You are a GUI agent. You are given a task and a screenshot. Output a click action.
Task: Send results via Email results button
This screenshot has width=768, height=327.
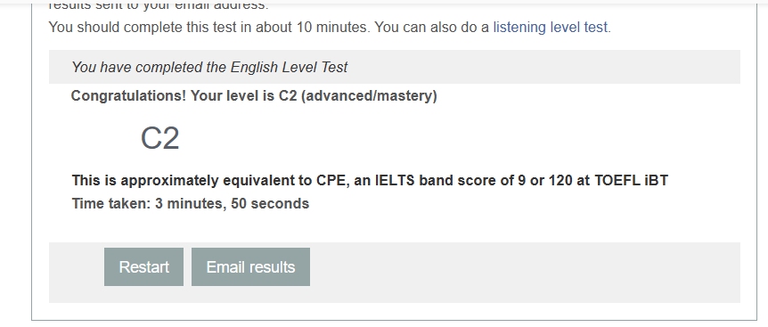tap(250, 266)
